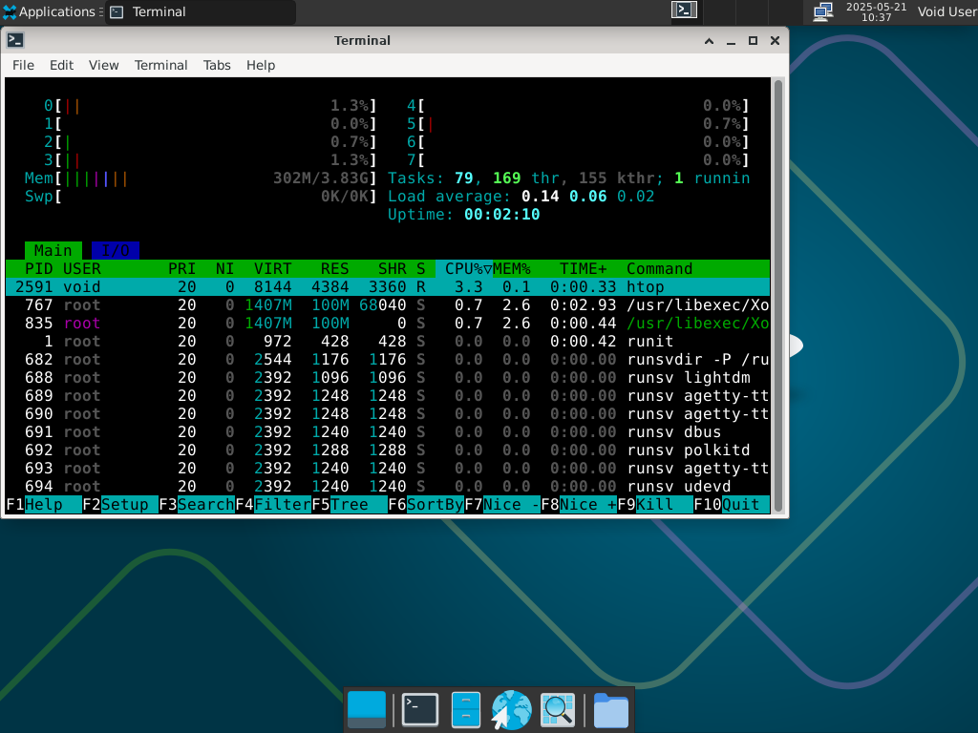Open the Tabs menu
This screenshot has height=733, width=978.
click(217, 66)
